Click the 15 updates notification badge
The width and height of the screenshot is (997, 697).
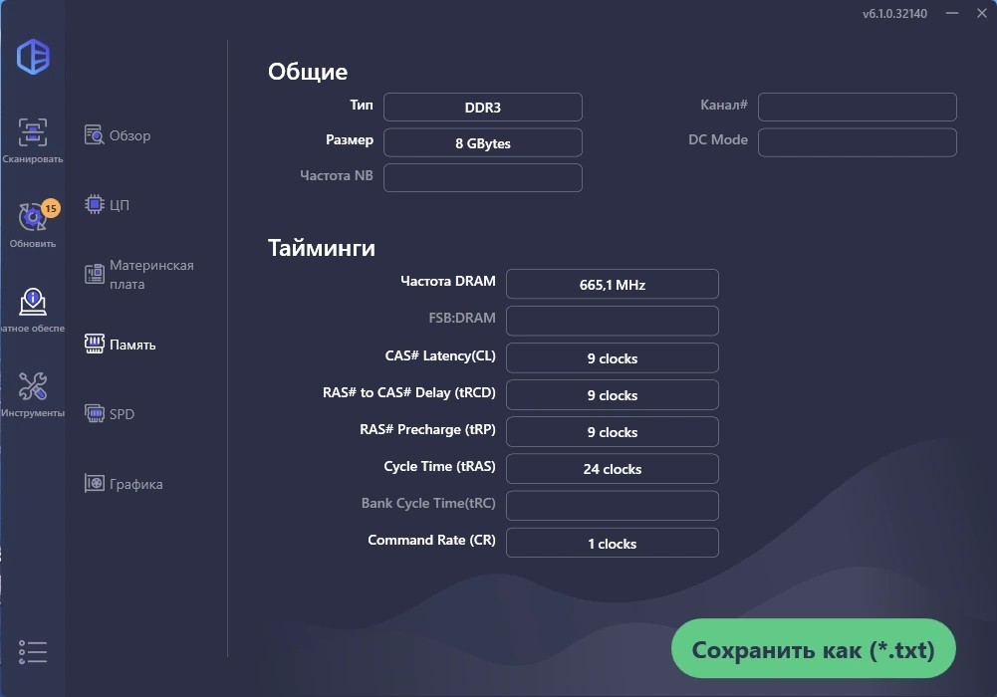pos(51,208)
